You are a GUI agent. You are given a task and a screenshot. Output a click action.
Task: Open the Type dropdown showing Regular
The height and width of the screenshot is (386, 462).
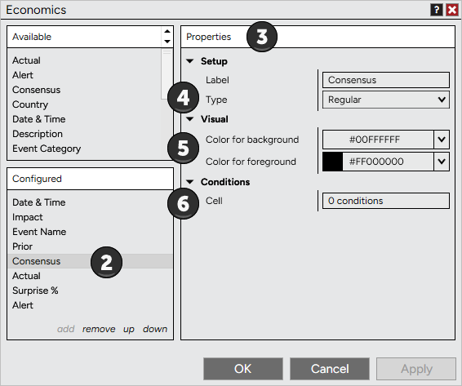coord(386,100)
